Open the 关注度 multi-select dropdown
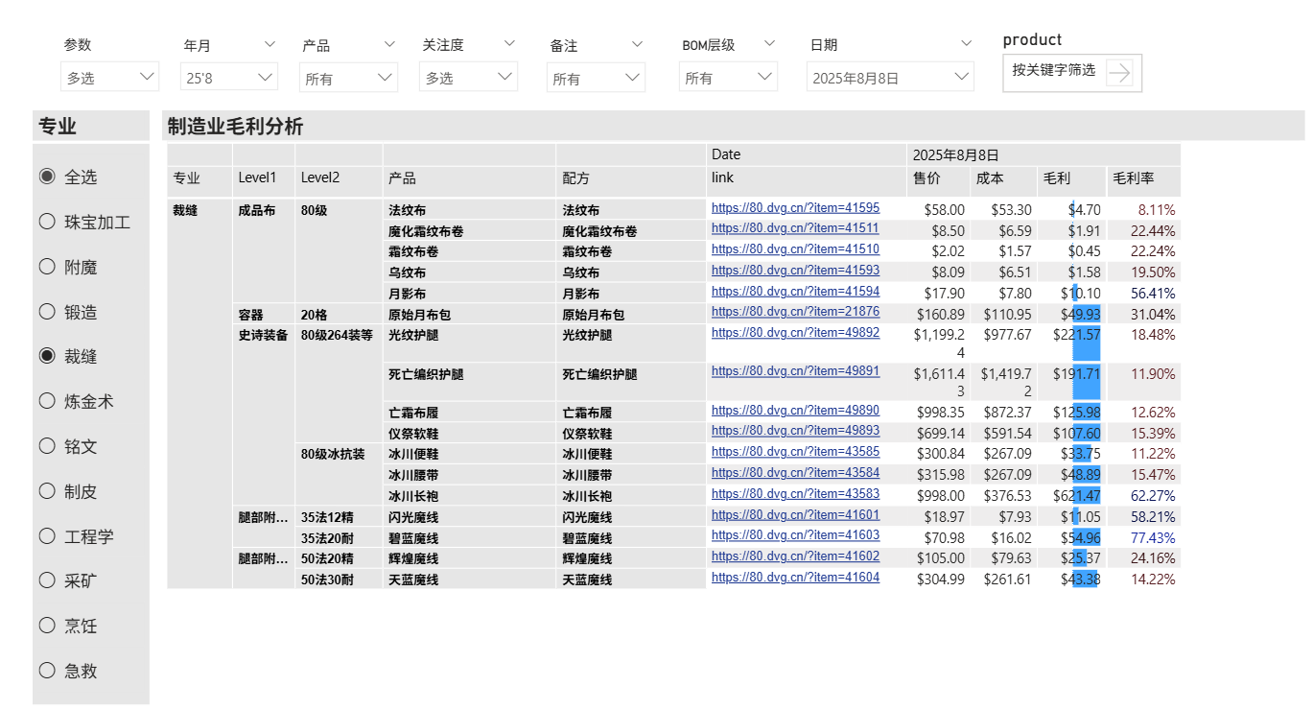Image resolution: width=1313 pixels, height=710 pixels. [x=468, y=77]
